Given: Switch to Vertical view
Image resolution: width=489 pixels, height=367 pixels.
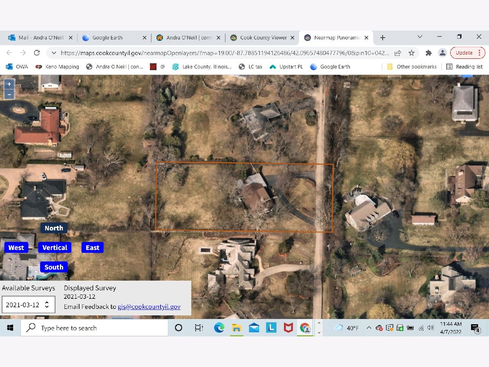Looking at the screenshot, I should coord(55,248).
